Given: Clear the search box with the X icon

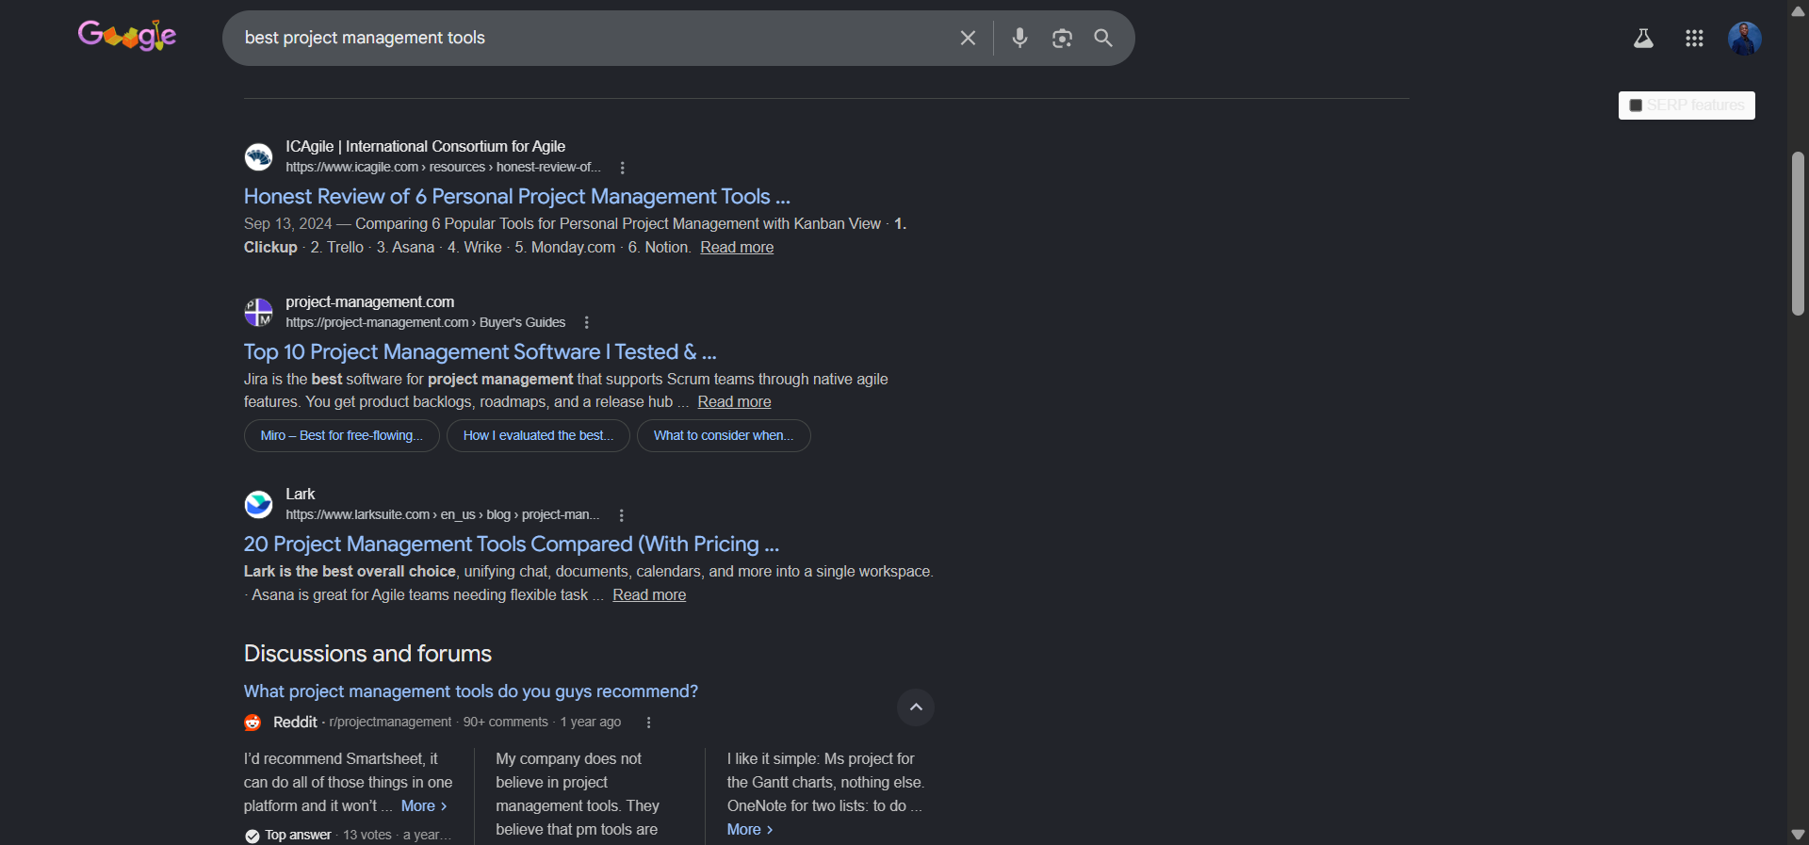Looking at the screenshot, I should (968, 38).
